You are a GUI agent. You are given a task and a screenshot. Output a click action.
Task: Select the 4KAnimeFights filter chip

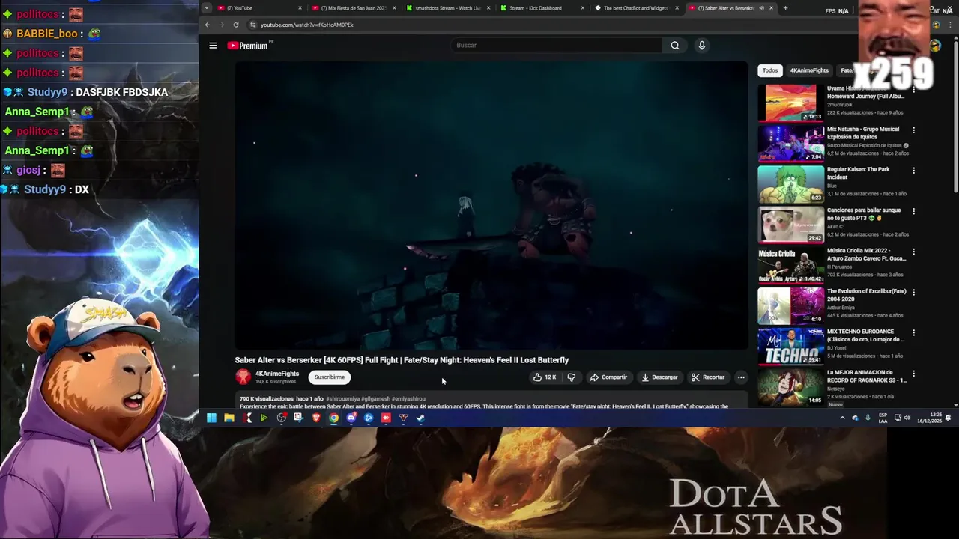tap(809, 70)
